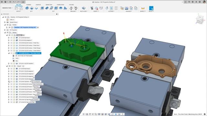The width and height of the screenshot is (207, 116).
Task: Open the Machine Library icon in Manage
Action: coord(126,8)
